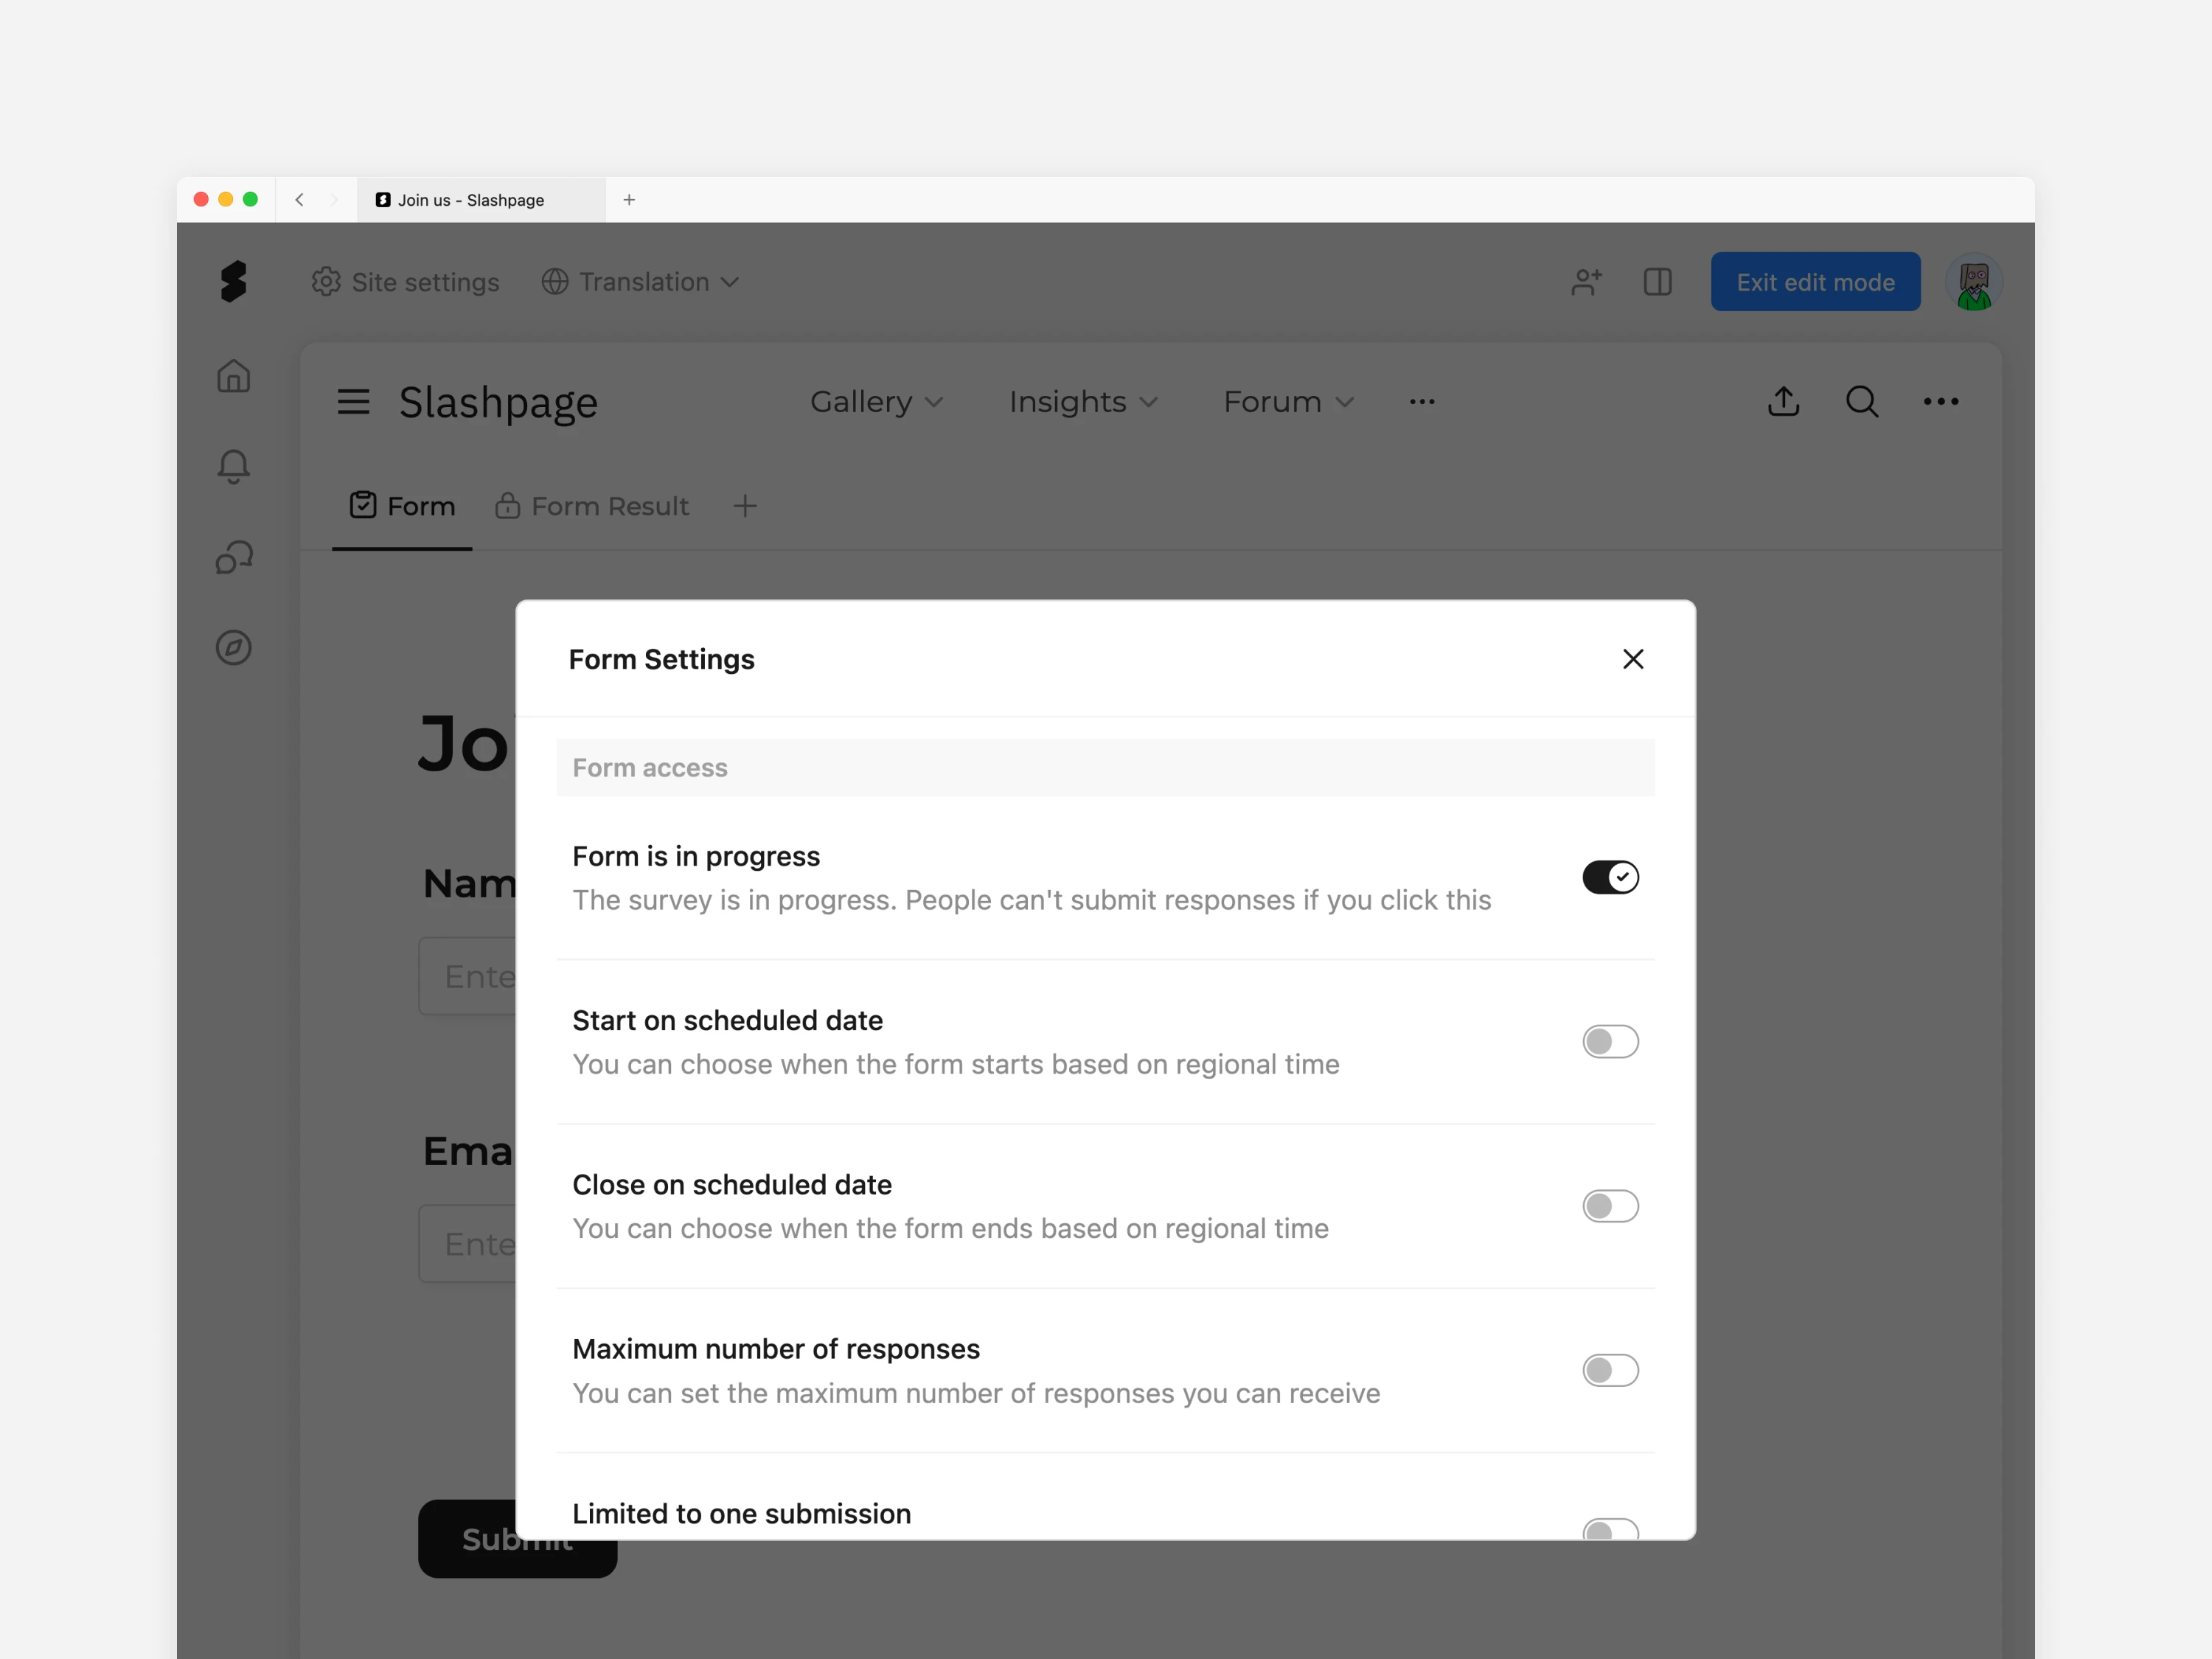Viewport: 2212px width, 1659px height.
Task: Click the Translation globe icon
Action: coord(555,282)
